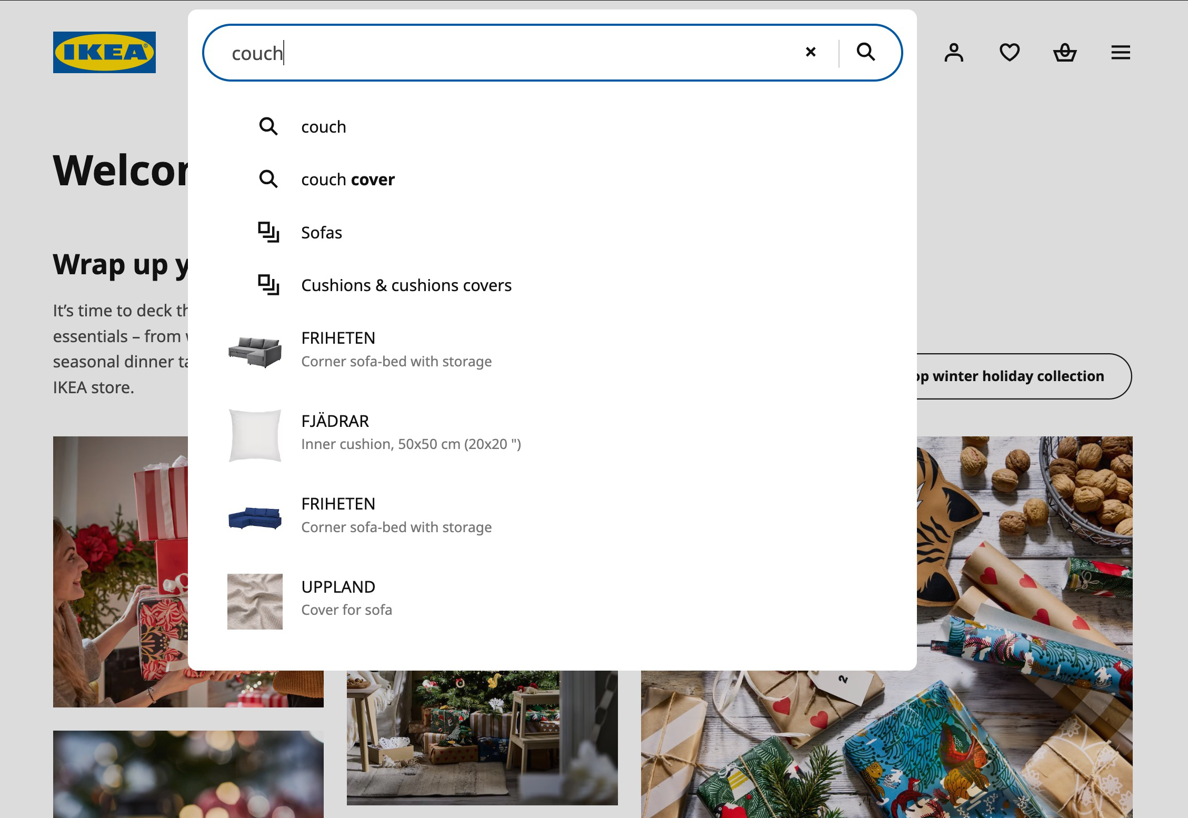Click the FRIHETEN grey sofa thumbnail
The width and height of the screenshot is (1188, 818).
click(x=255, y=350)
